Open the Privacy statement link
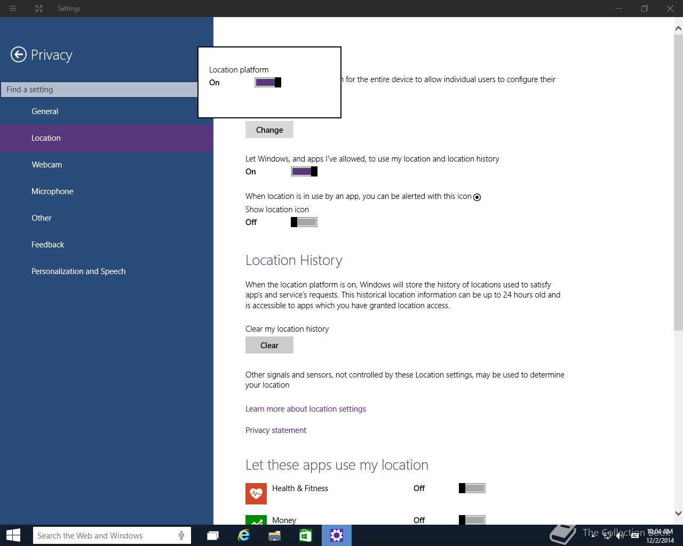 pyautogui.click(x=276, y=430)
